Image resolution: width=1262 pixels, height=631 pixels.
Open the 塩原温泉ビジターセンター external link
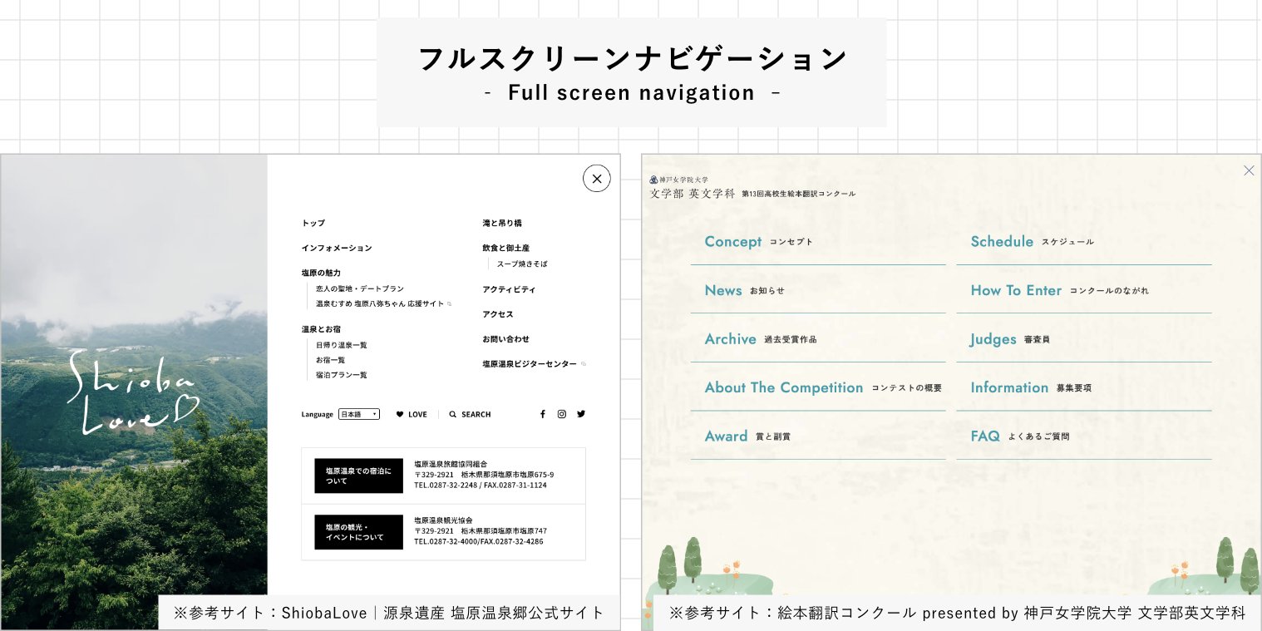click(535, 364)
